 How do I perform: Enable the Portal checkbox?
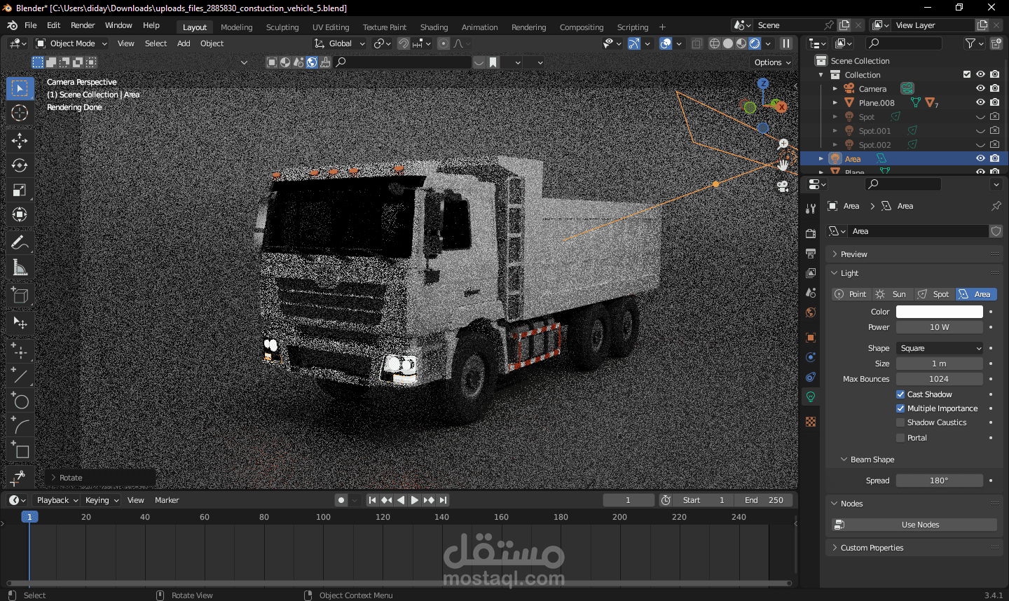coord(900,438)
